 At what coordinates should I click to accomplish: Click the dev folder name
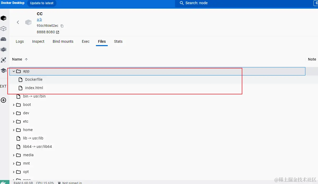(x=26, y=113)
